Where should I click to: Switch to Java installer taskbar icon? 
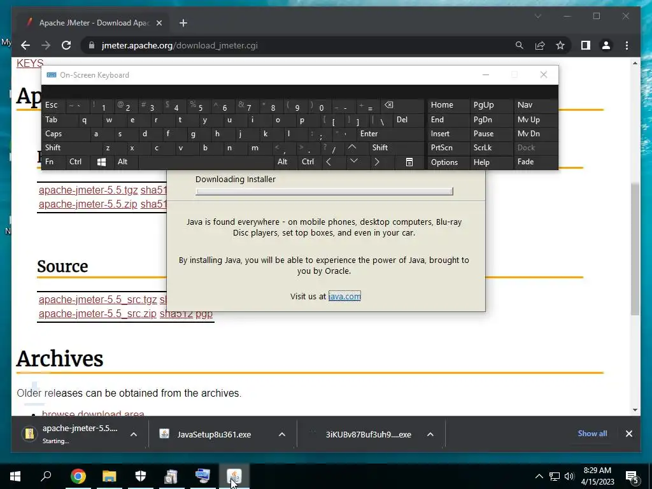click(x=234, y=476)
